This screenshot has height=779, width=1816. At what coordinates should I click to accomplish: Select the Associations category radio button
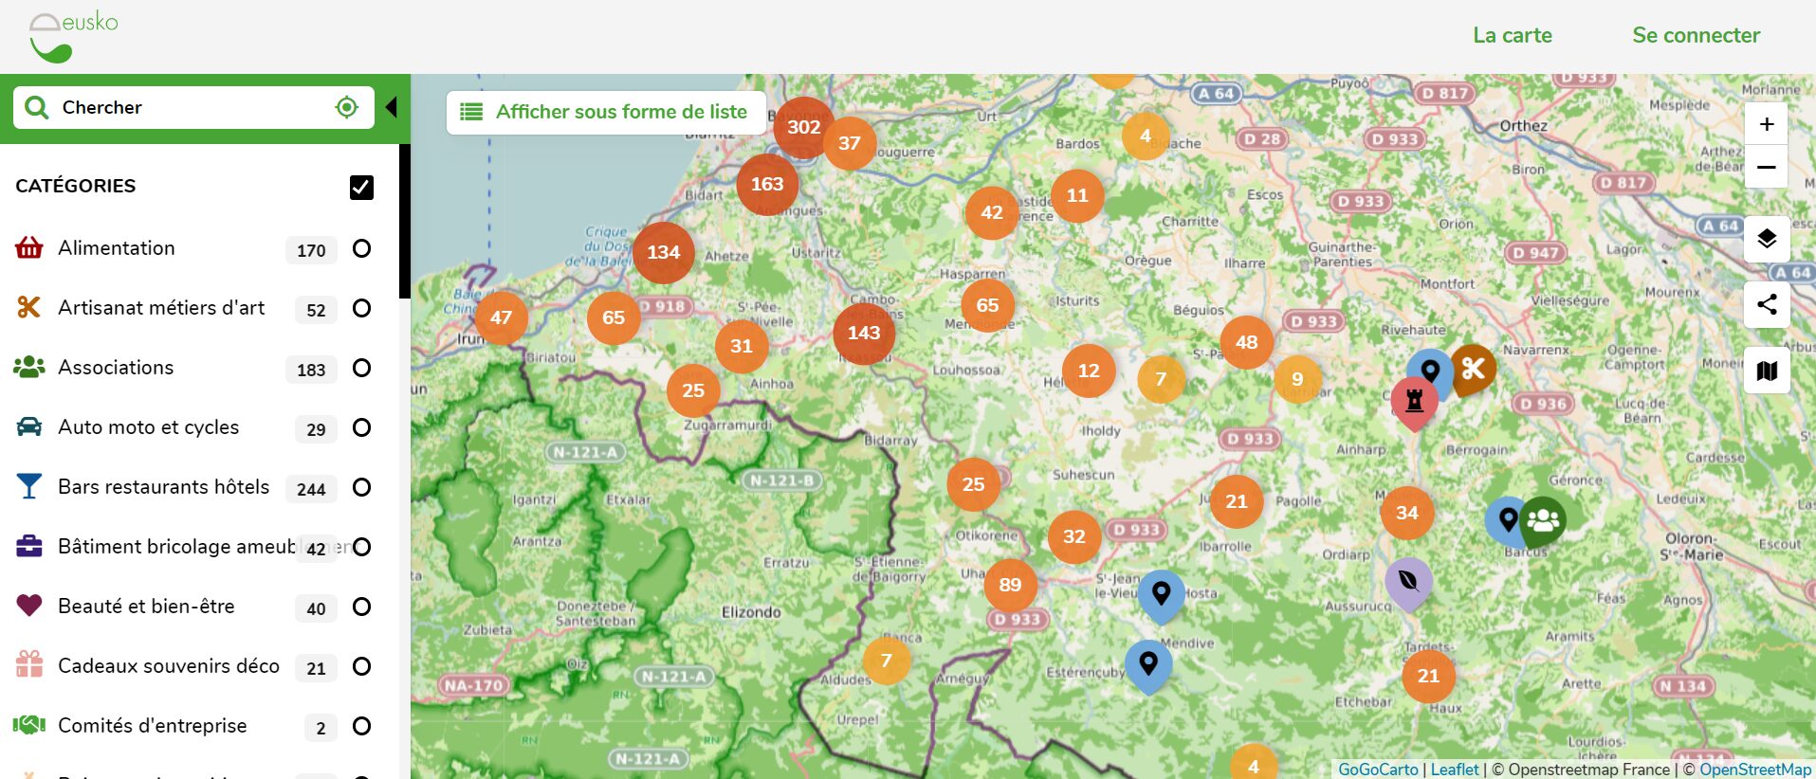point(361,368)
